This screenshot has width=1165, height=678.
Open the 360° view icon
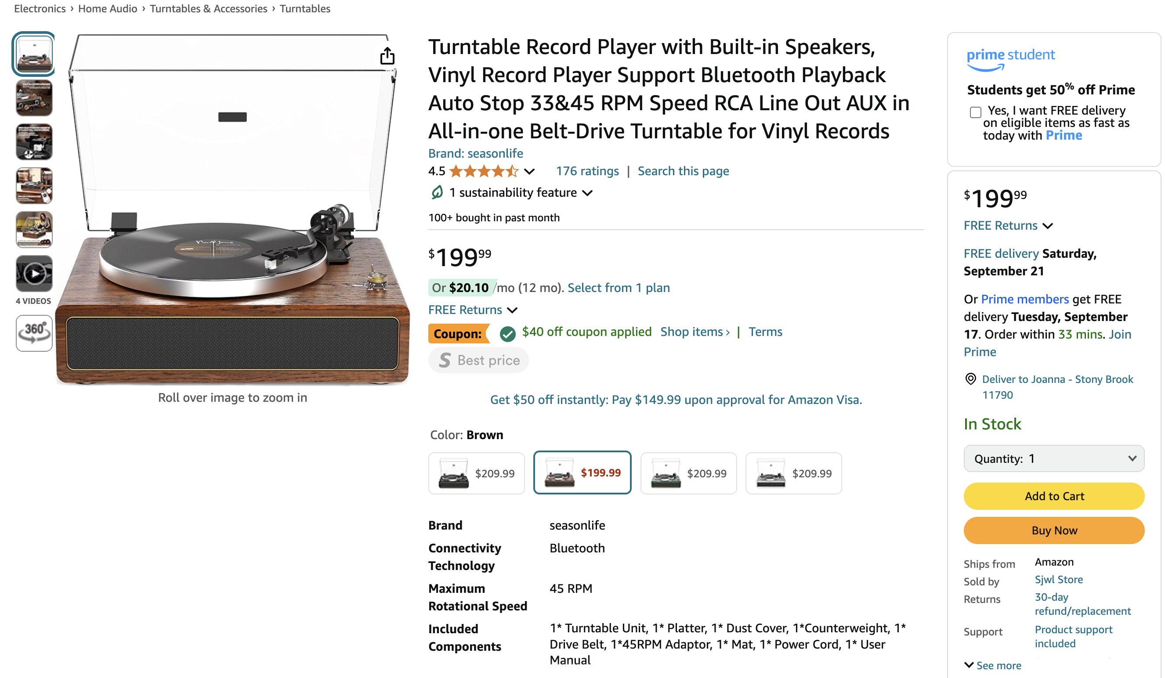tap(34, 333)
